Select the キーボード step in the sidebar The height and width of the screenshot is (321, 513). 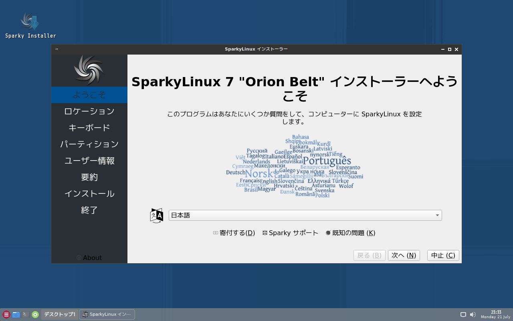tap(89, 128)
